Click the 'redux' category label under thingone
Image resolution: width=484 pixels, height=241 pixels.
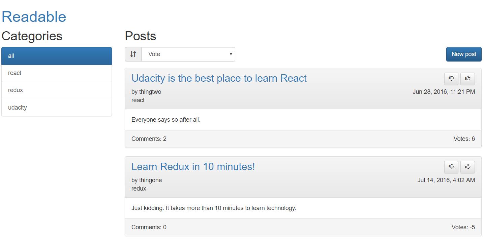pos(139,189)
